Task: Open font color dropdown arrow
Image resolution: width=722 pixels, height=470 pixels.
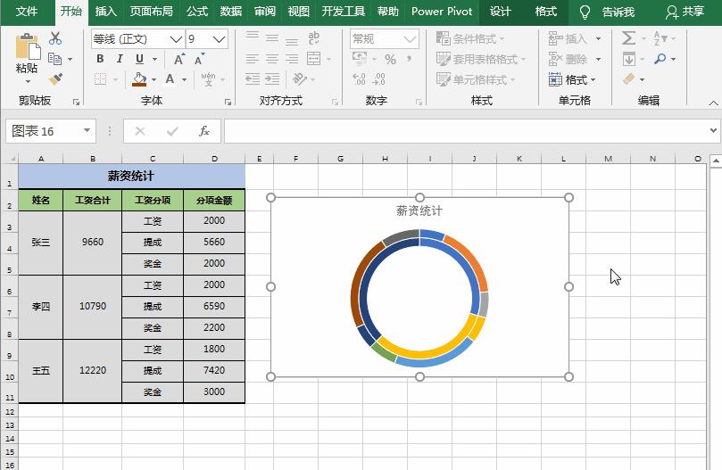Action: [184, 79]
